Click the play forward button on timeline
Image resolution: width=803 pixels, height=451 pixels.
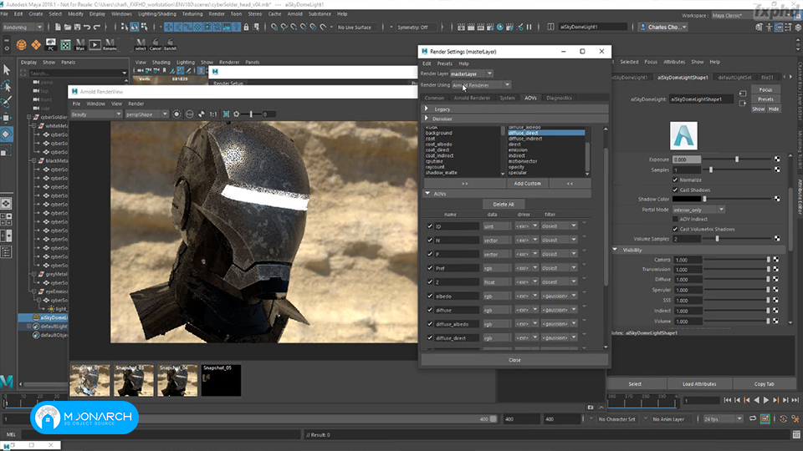[766, 400]
